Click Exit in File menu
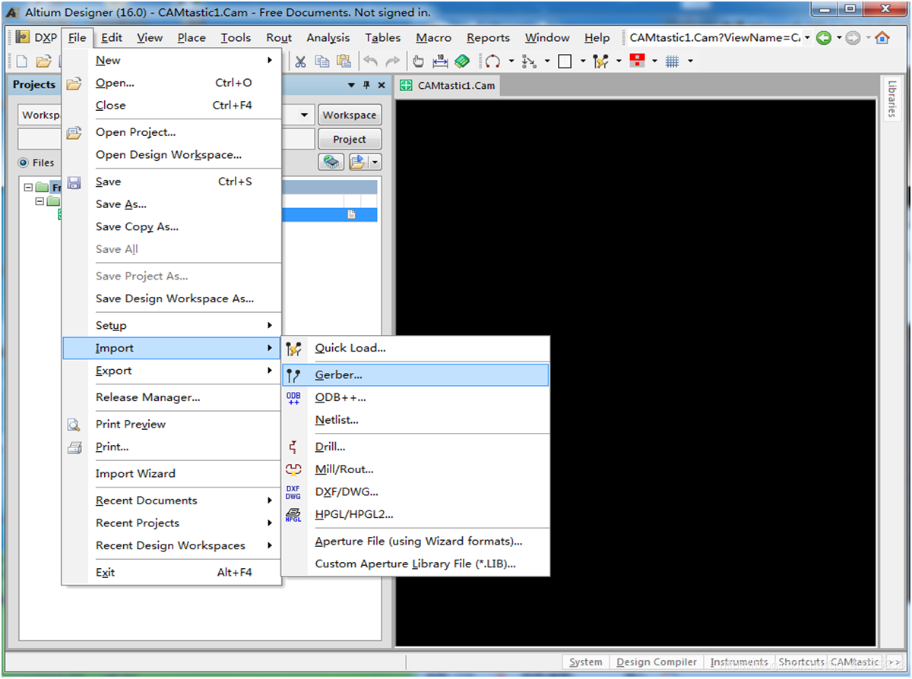912x679 pixels. point(172,572)
